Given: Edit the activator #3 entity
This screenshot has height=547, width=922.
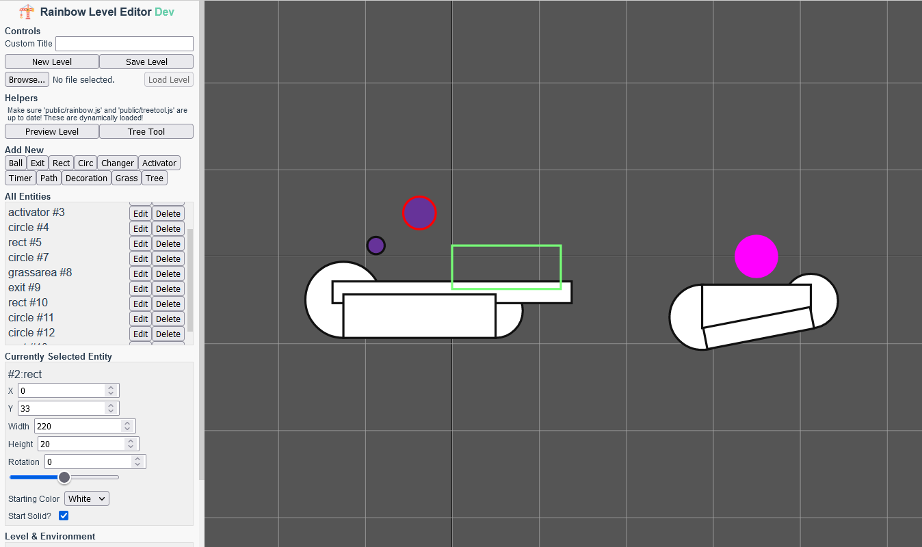Looking at the screenshot, I should click(140, 213).
